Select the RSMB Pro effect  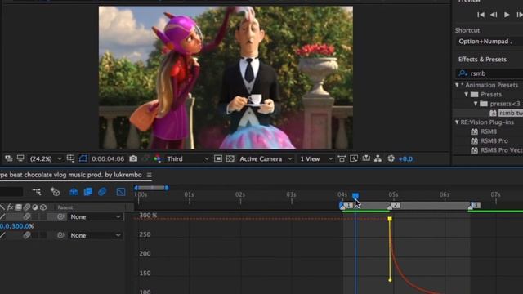tap(494, 141)
